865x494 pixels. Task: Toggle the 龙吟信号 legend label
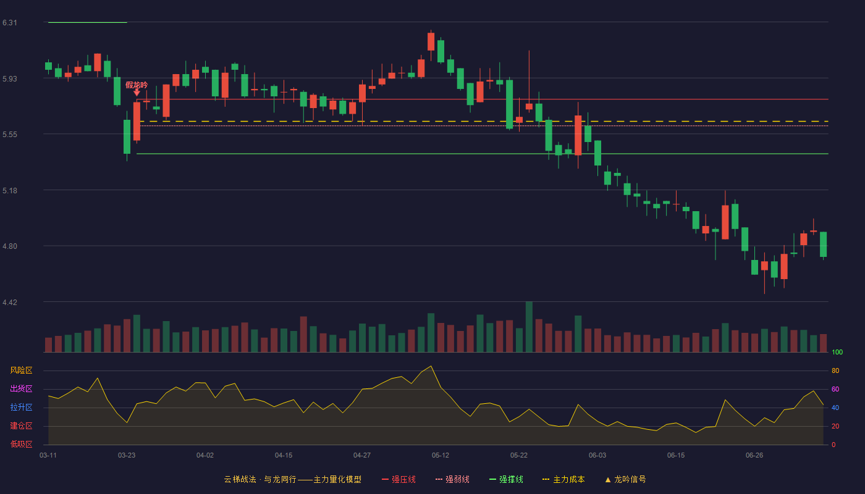[x=630, y=479]
